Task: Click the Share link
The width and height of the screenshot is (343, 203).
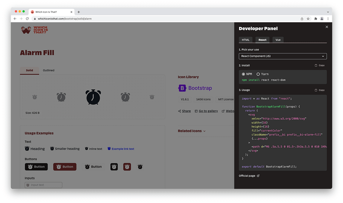Action: click(x=184, y=111)
